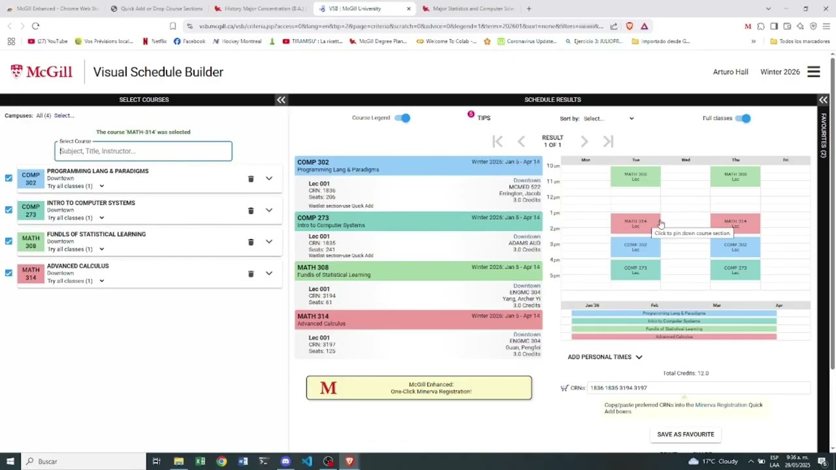The height and width of the screenshot is (470, 836).
Task: Collapse the Select Courses panel arrows
Action: [x=281, y=100]
